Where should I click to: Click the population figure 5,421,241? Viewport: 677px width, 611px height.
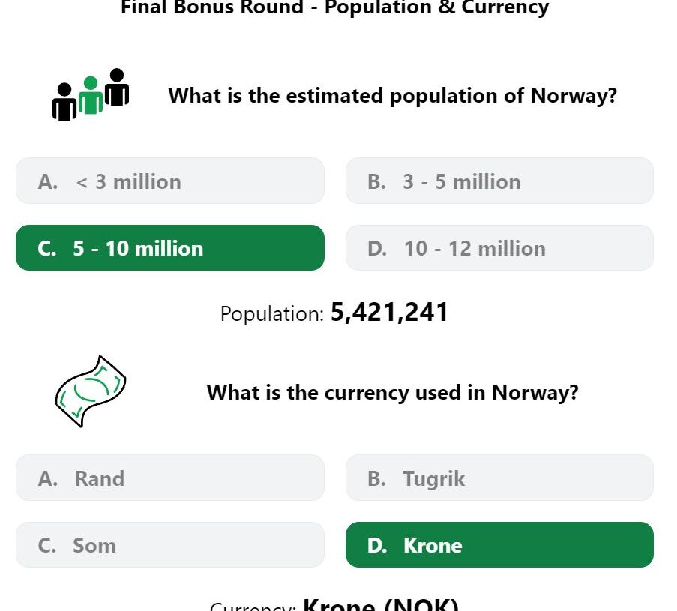tap(389, 312)
